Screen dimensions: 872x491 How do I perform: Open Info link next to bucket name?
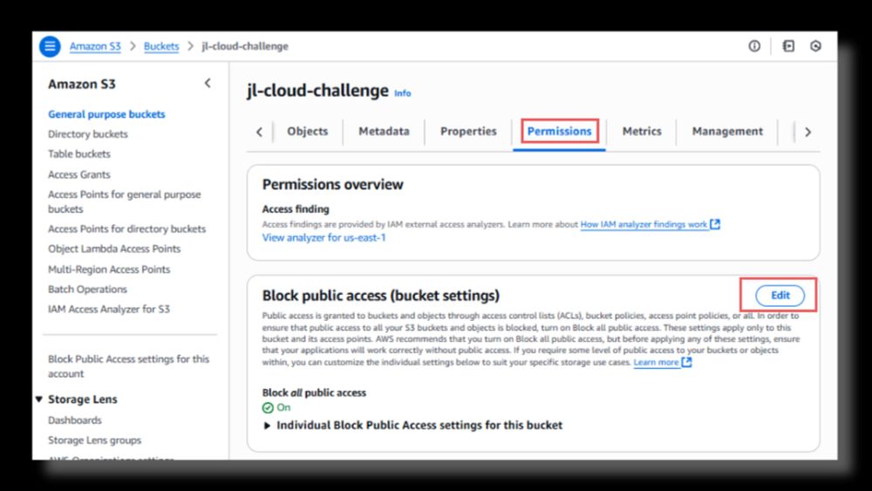402,93
